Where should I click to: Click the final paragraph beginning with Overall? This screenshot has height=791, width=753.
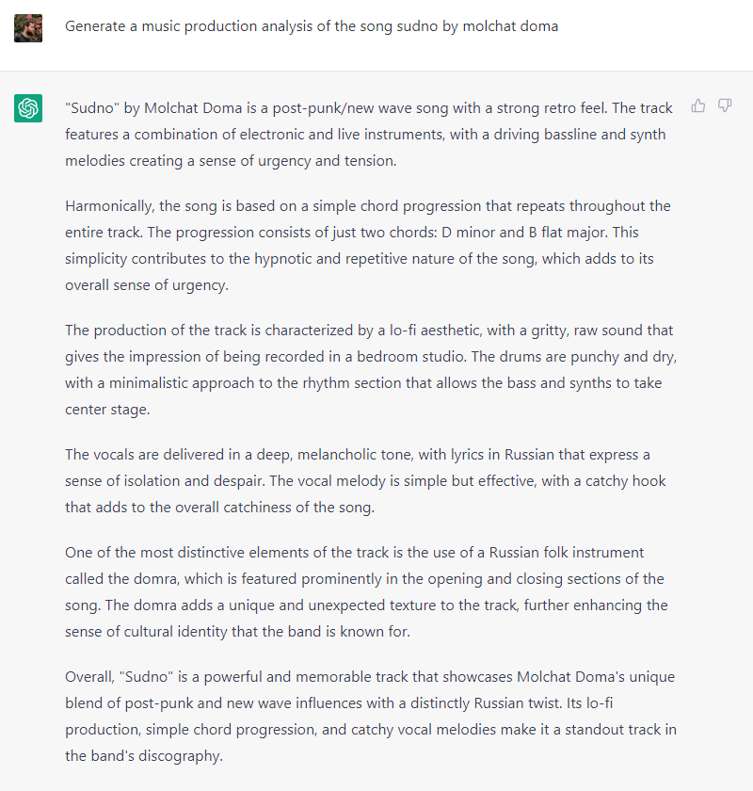tap(371, 717)
